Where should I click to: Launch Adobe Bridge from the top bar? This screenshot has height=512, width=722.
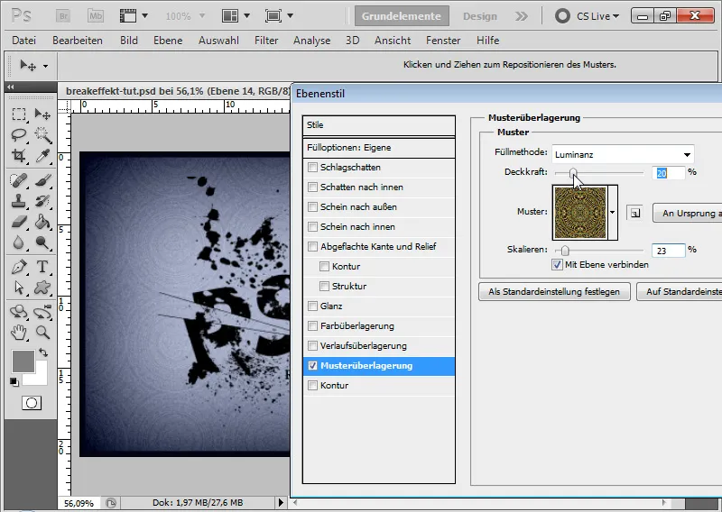63,16
